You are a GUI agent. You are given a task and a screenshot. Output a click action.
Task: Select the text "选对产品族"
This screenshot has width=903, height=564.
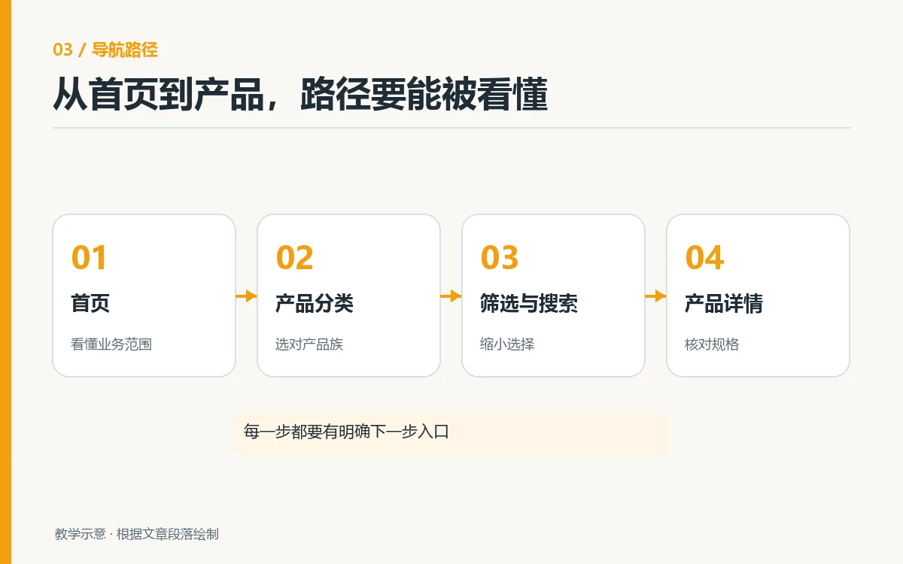click(309, 344)
